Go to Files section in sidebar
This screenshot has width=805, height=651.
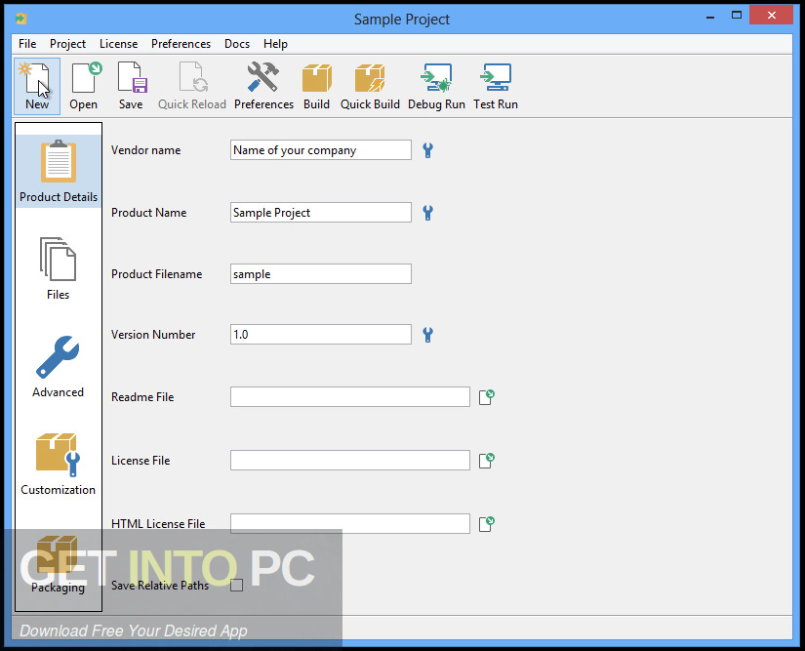58,268
